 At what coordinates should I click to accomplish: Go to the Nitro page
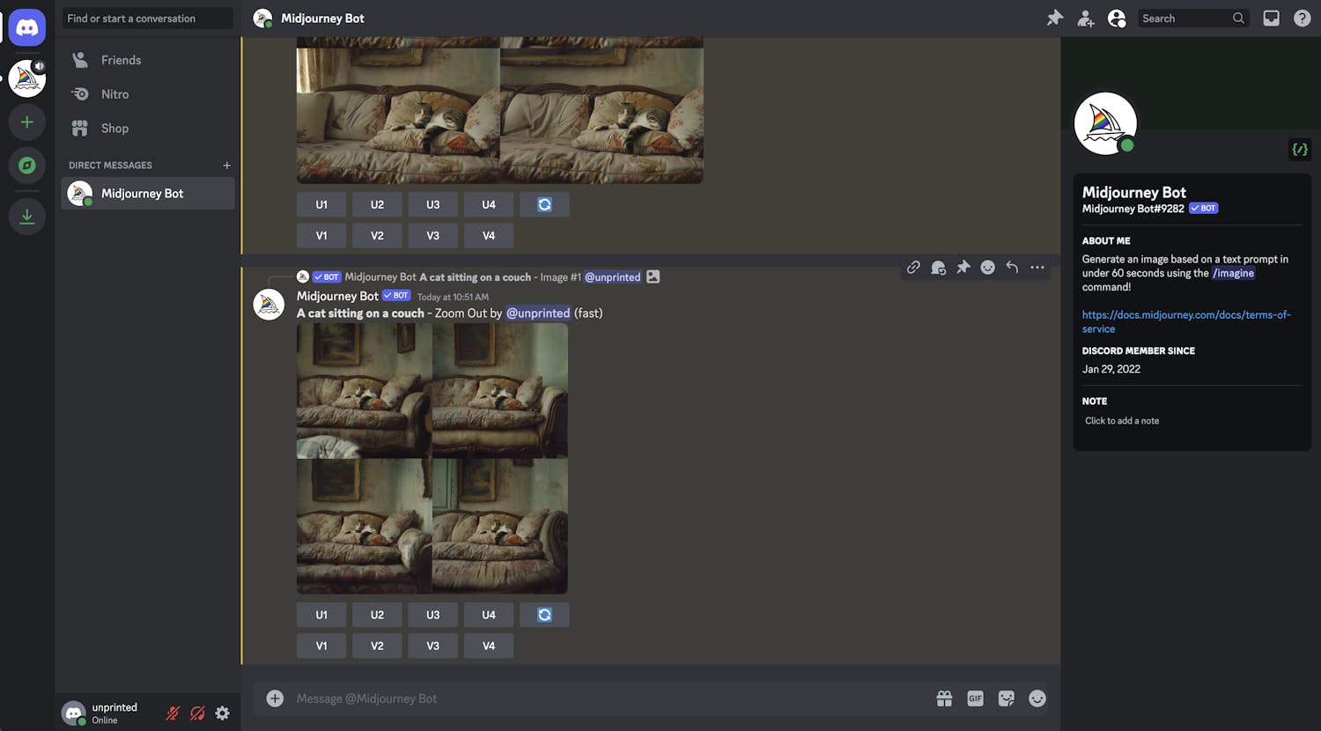pos(114,94)
